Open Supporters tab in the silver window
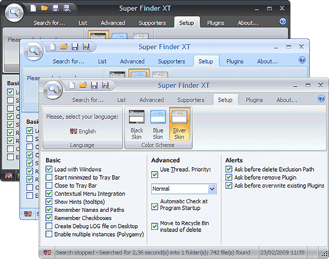The height and width of the screenshot is (259, 329). point(191,100)
